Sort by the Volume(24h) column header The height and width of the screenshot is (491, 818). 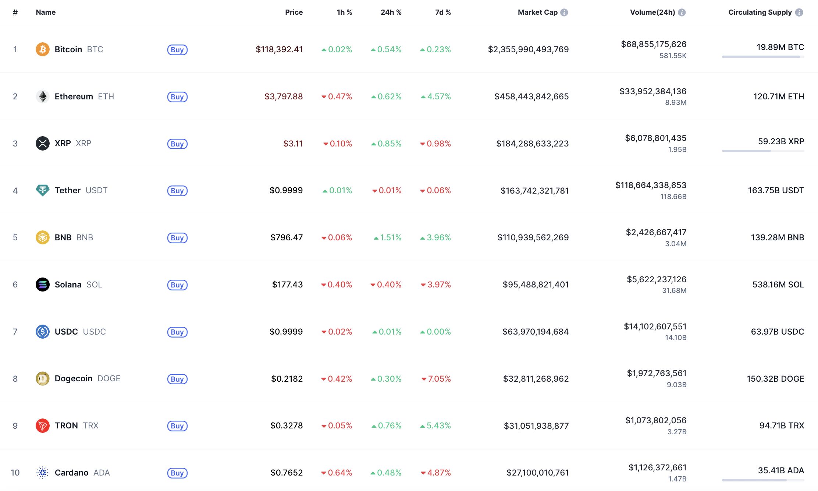pyautogui.click(x=652, y=12)
